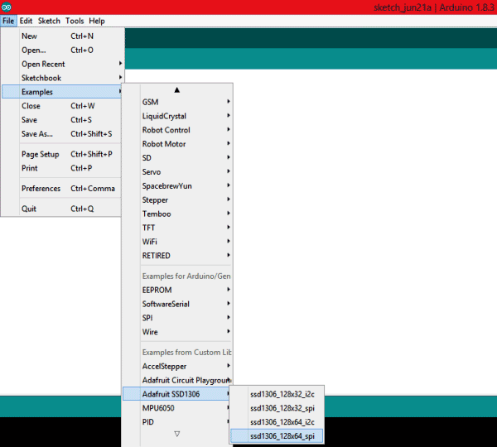Open the MPU6050 custom library examples
The height and width of the screenshot is (447, 497).
[x=161, y=408]
